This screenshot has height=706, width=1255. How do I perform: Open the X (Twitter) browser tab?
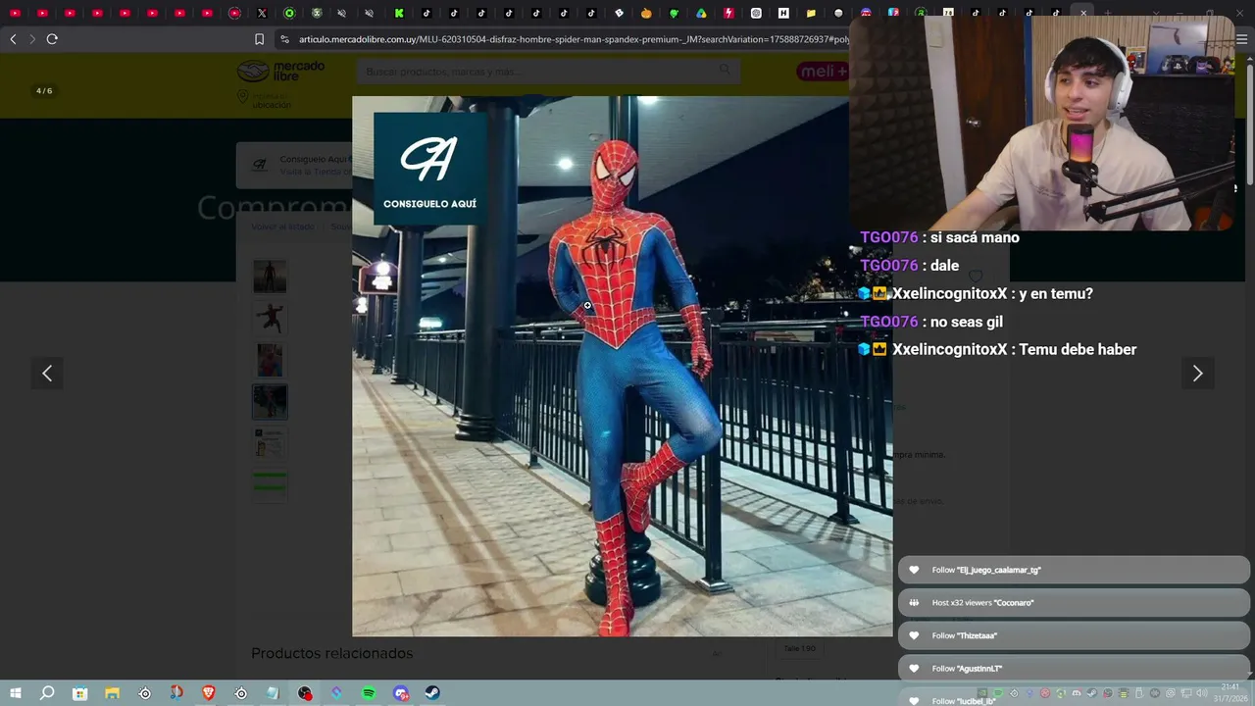[x=262, y=14]
